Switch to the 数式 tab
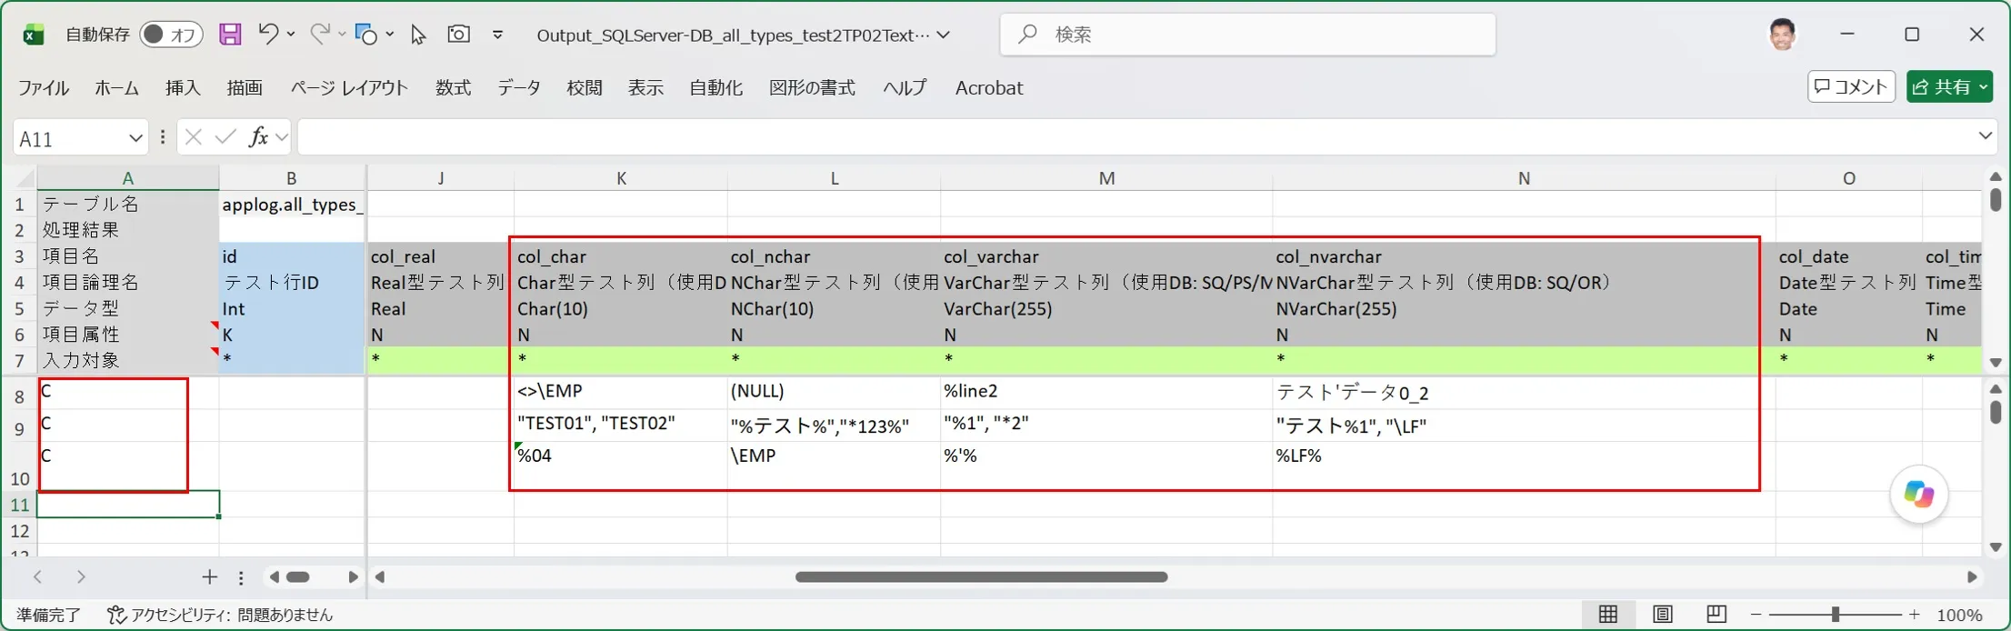 pyautogui.click(x=453, y=88)
